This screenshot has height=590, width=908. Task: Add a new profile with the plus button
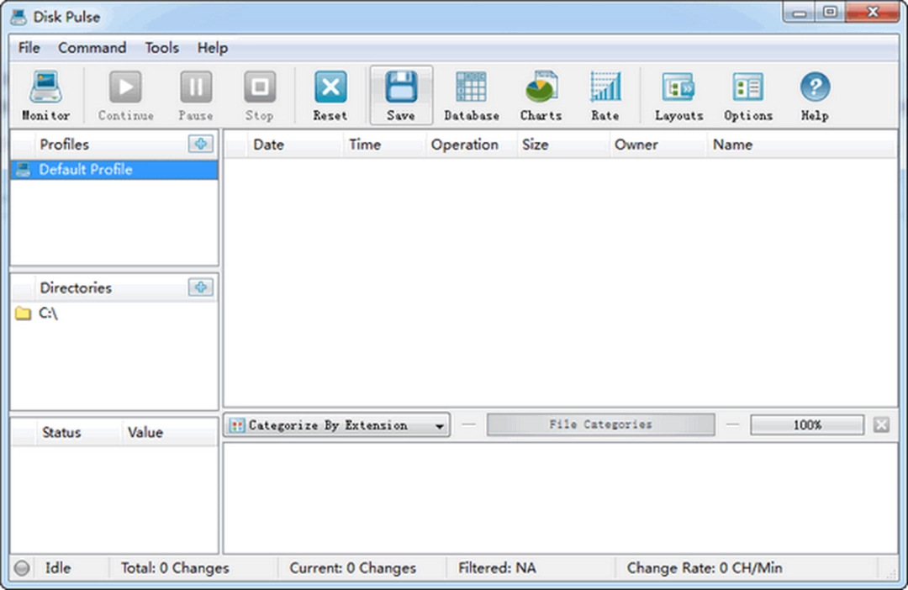tap(200, 144)
